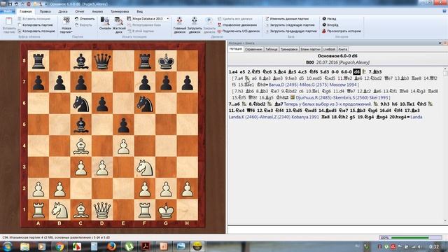
Task: Click Вернуть redo arrow
Action: 83,25
